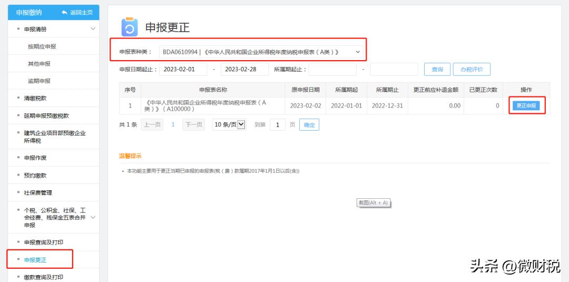Expand the 申报清册 menu chevron
The width and height of the screenshot is (569, 282).
click(93, 28)
